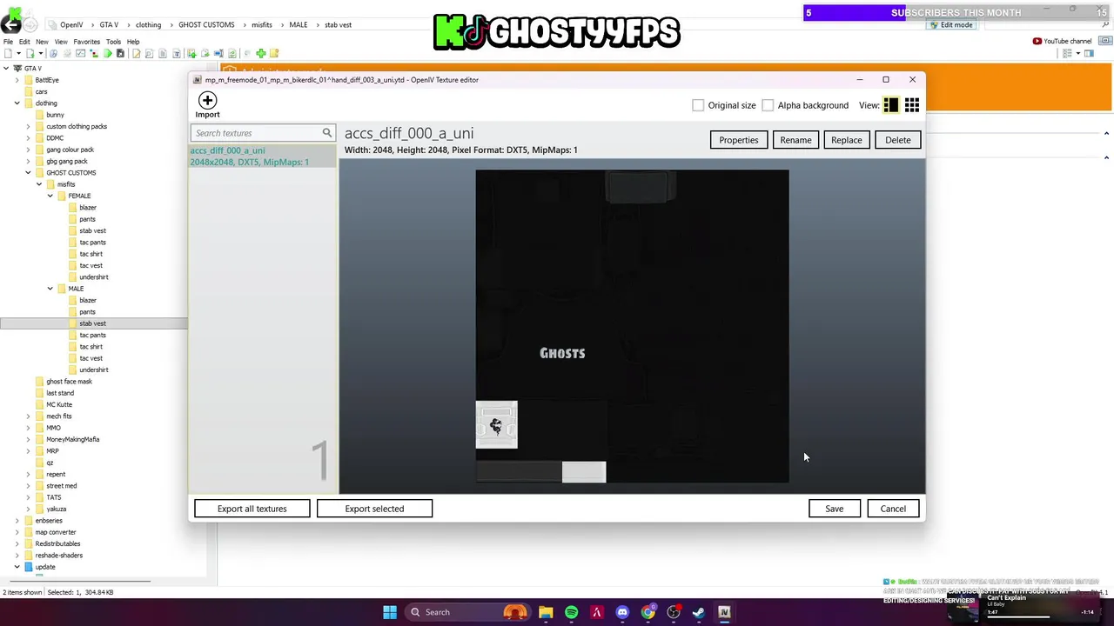Click Export selected
The image size is (1114, 626).
[374, 509]
